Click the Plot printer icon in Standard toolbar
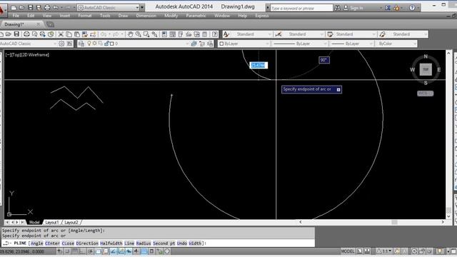The width and height of the screenshot is (457, 257). [x=26, y=34]
